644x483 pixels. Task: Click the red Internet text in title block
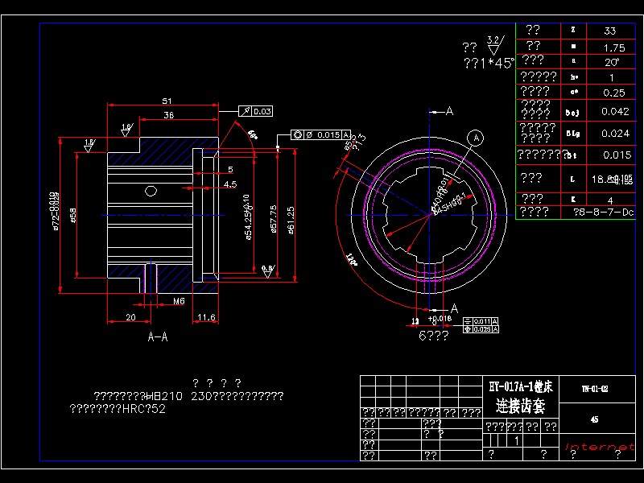(600, 447)
